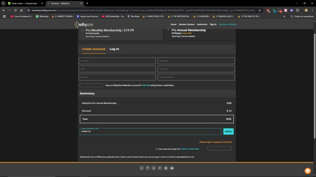
Task: Click Sign In nav item
Action: [213, 25]
